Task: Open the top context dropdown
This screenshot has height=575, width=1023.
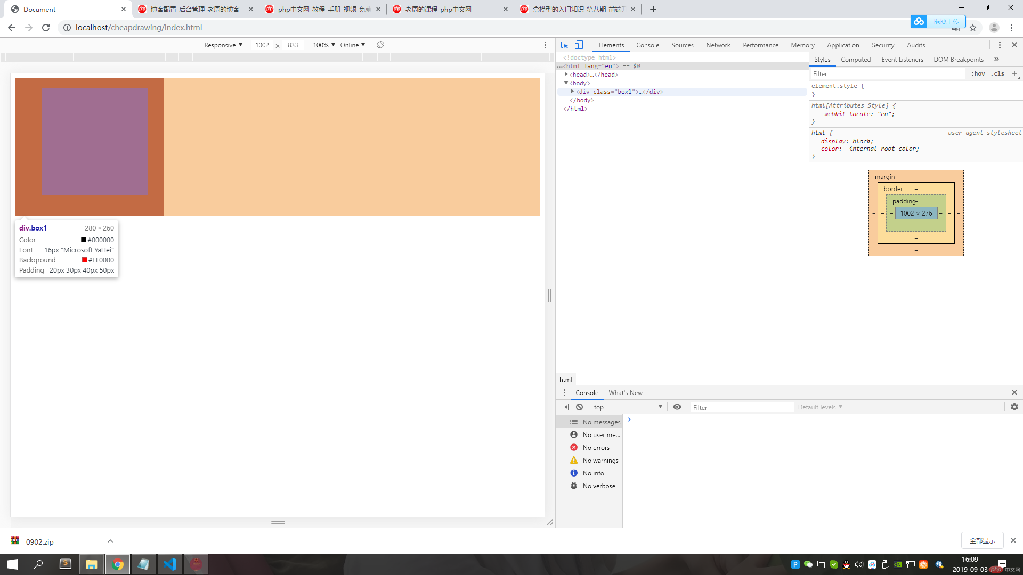Action: pos(628,407)
